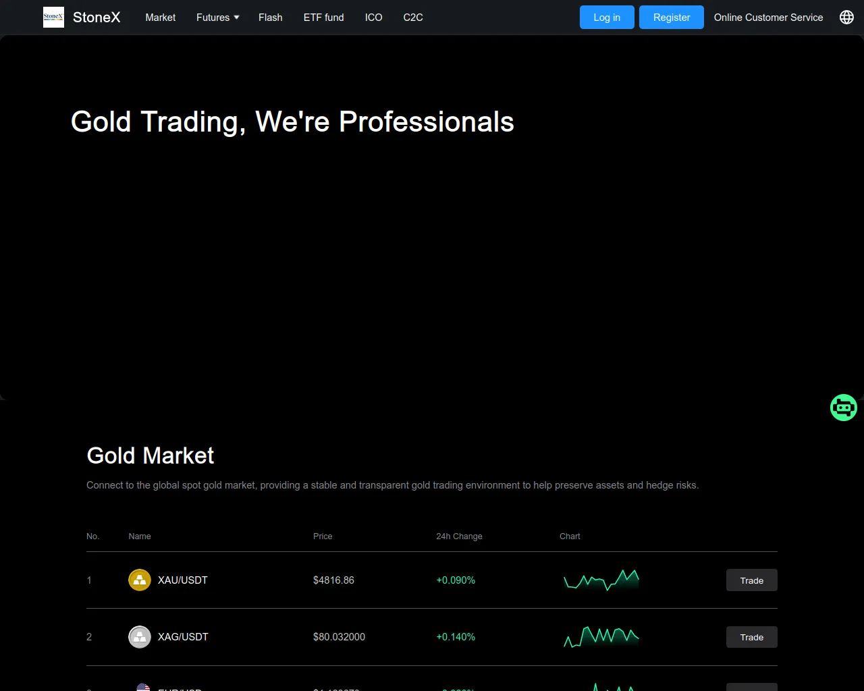The image size is (864, 691).
Task: Click the Register button
Action: coord(672,18)
